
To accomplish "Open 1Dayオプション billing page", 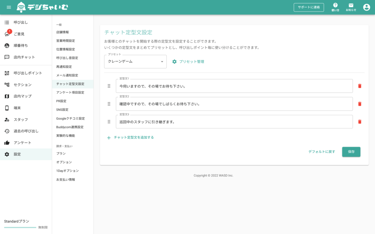I will pos(67,171).
